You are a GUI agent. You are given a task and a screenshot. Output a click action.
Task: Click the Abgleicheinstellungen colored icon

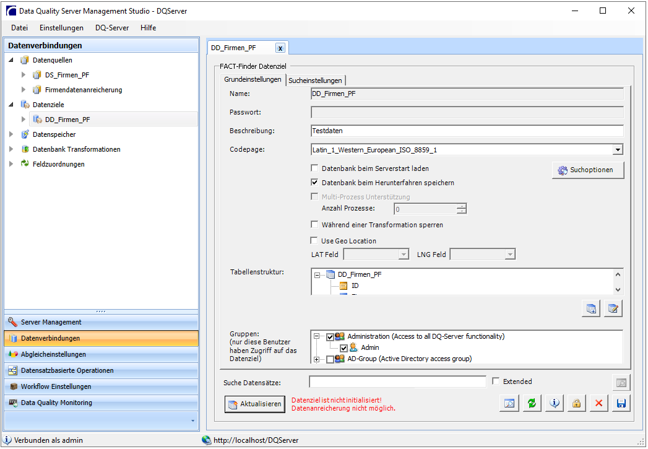(13, 354)
